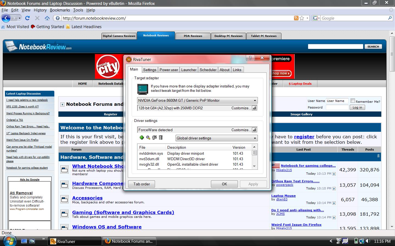Screen dimensions: 395x246
Task: Click the forum status icon beside Hardware Components
Action: tap(64, 185)
